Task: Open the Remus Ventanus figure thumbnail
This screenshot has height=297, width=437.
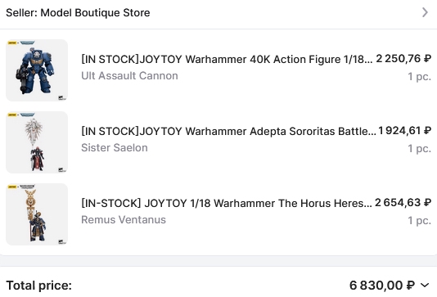Action: 37,214
